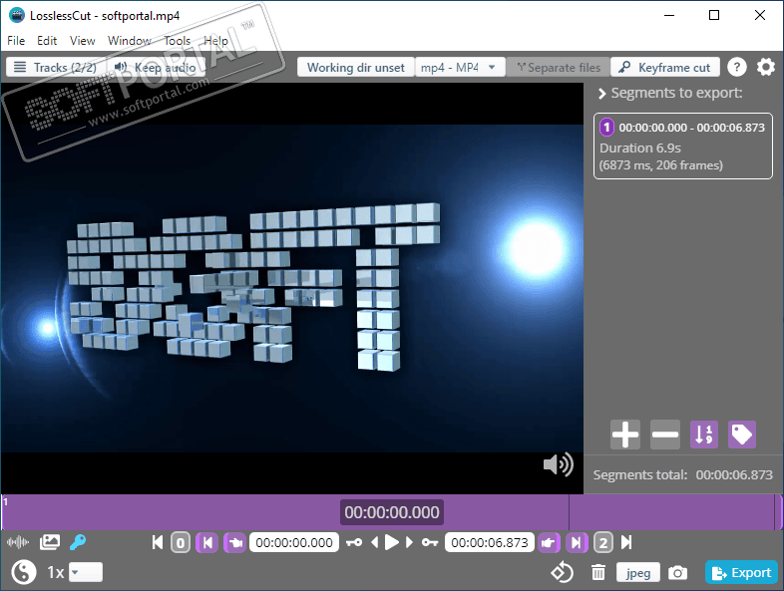Screen dimensions: 784x591
Task: Toggle Keyframe cut mode
Action: click(x=665, y=67)
